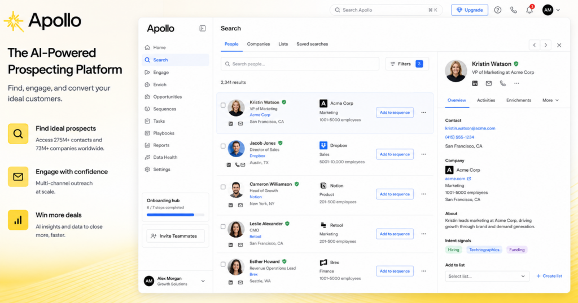Click the Technographics intent tag
This screenshot has width=578, height=303.
point(484,249)
